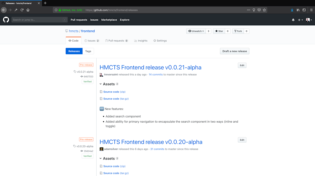Open tag v0.0.20-alpha in sidebar
Image resolution: width=315 pixels, height=176 pixels.
point(83,146)
